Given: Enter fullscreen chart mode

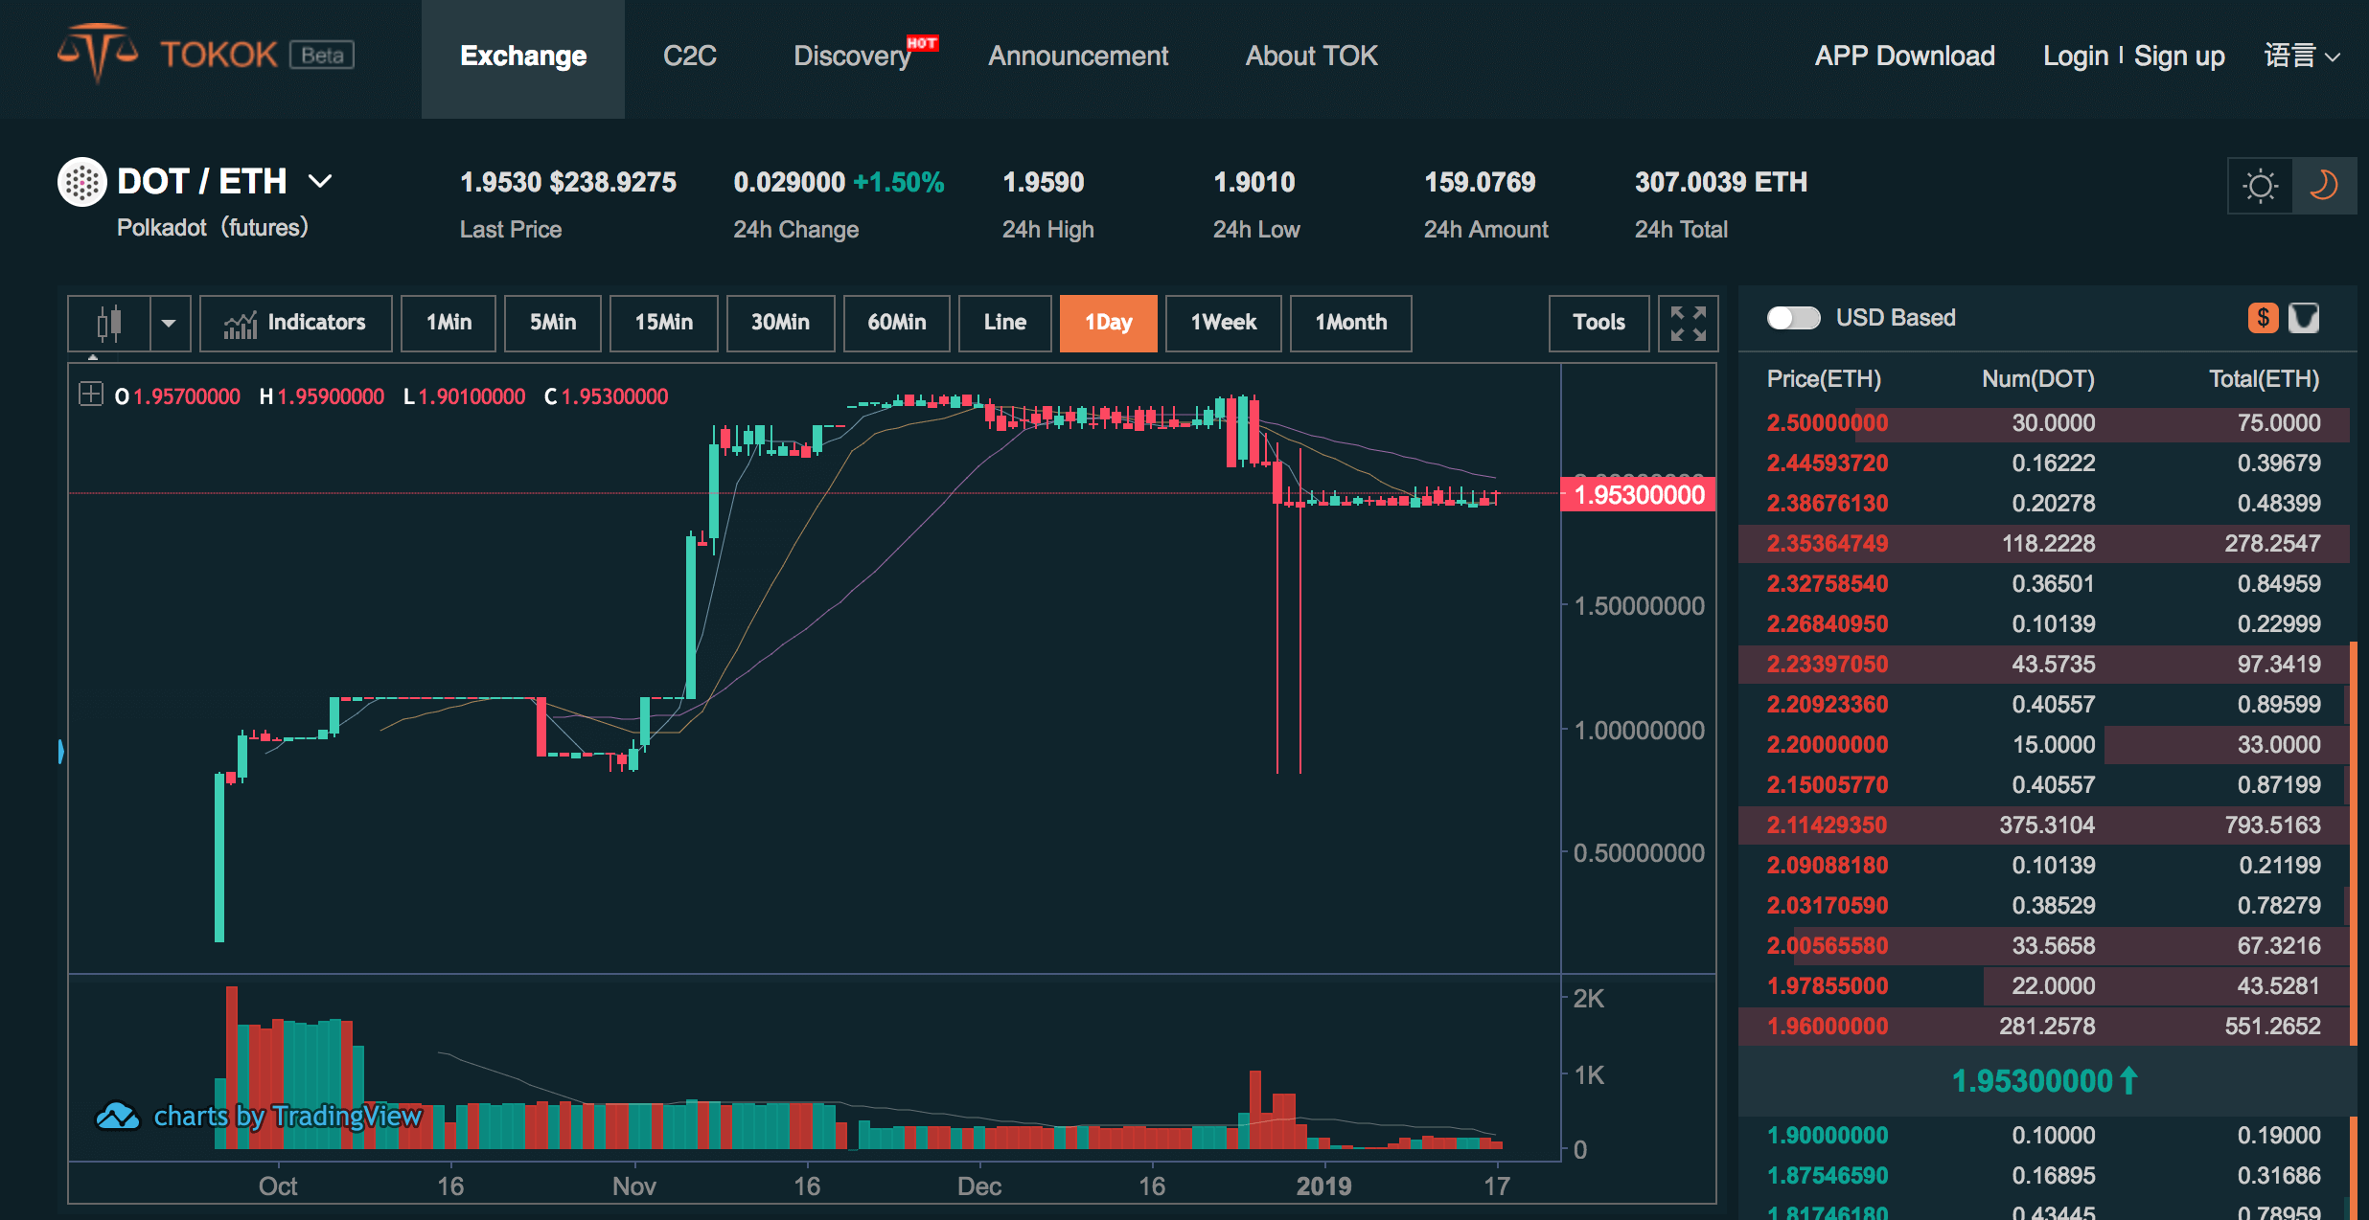Looking at the screenshot, I should 1688,323.
